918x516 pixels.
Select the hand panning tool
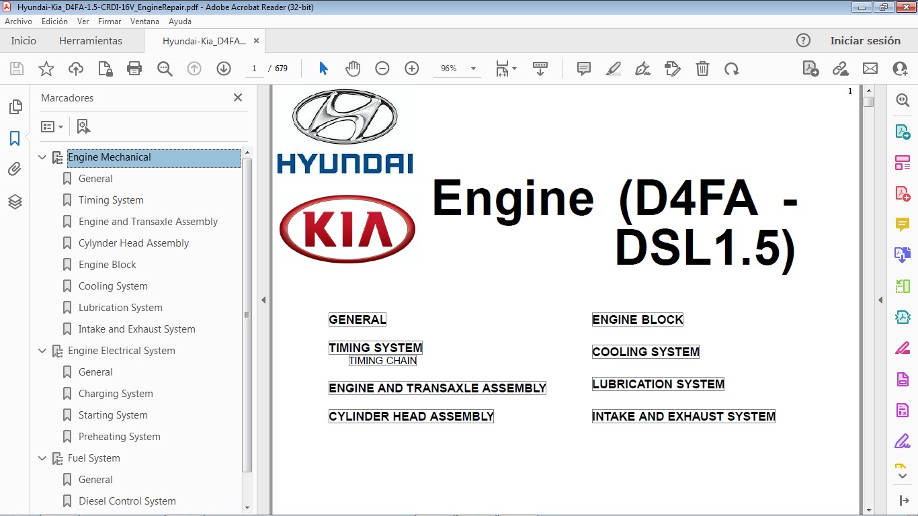click(353, 68)
